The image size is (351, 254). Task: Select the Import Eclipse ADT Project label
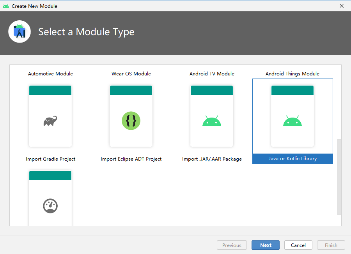click(x=131, y=159)
